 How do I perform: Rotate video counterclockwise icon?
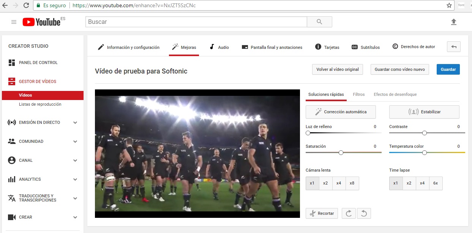(364, 213)
